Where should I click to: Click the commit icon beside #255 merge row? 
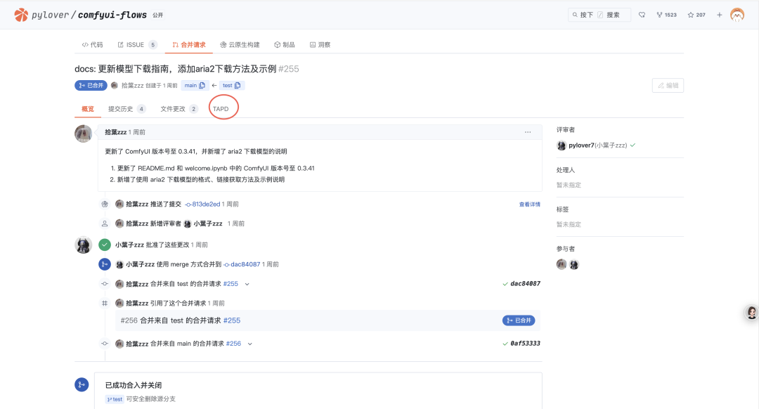(x=105, y=284)
